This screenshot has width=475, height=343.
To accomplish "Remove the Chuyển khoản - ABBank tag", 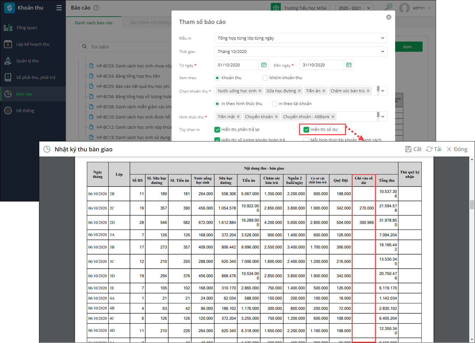I will tap(333, 117).
